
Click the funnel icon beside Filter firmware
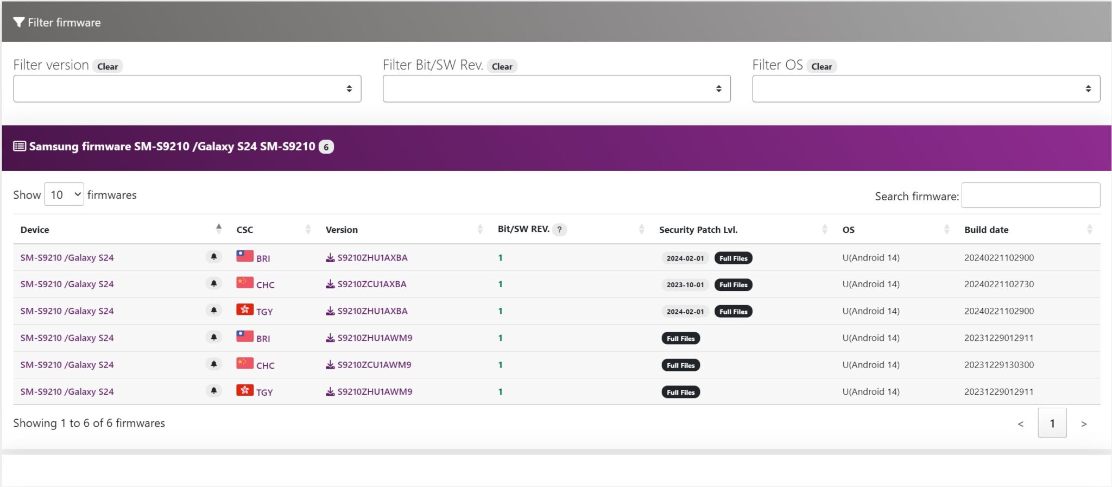click(x=19, y=22)
